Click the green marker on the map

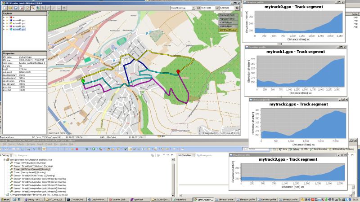coord(83,81)
